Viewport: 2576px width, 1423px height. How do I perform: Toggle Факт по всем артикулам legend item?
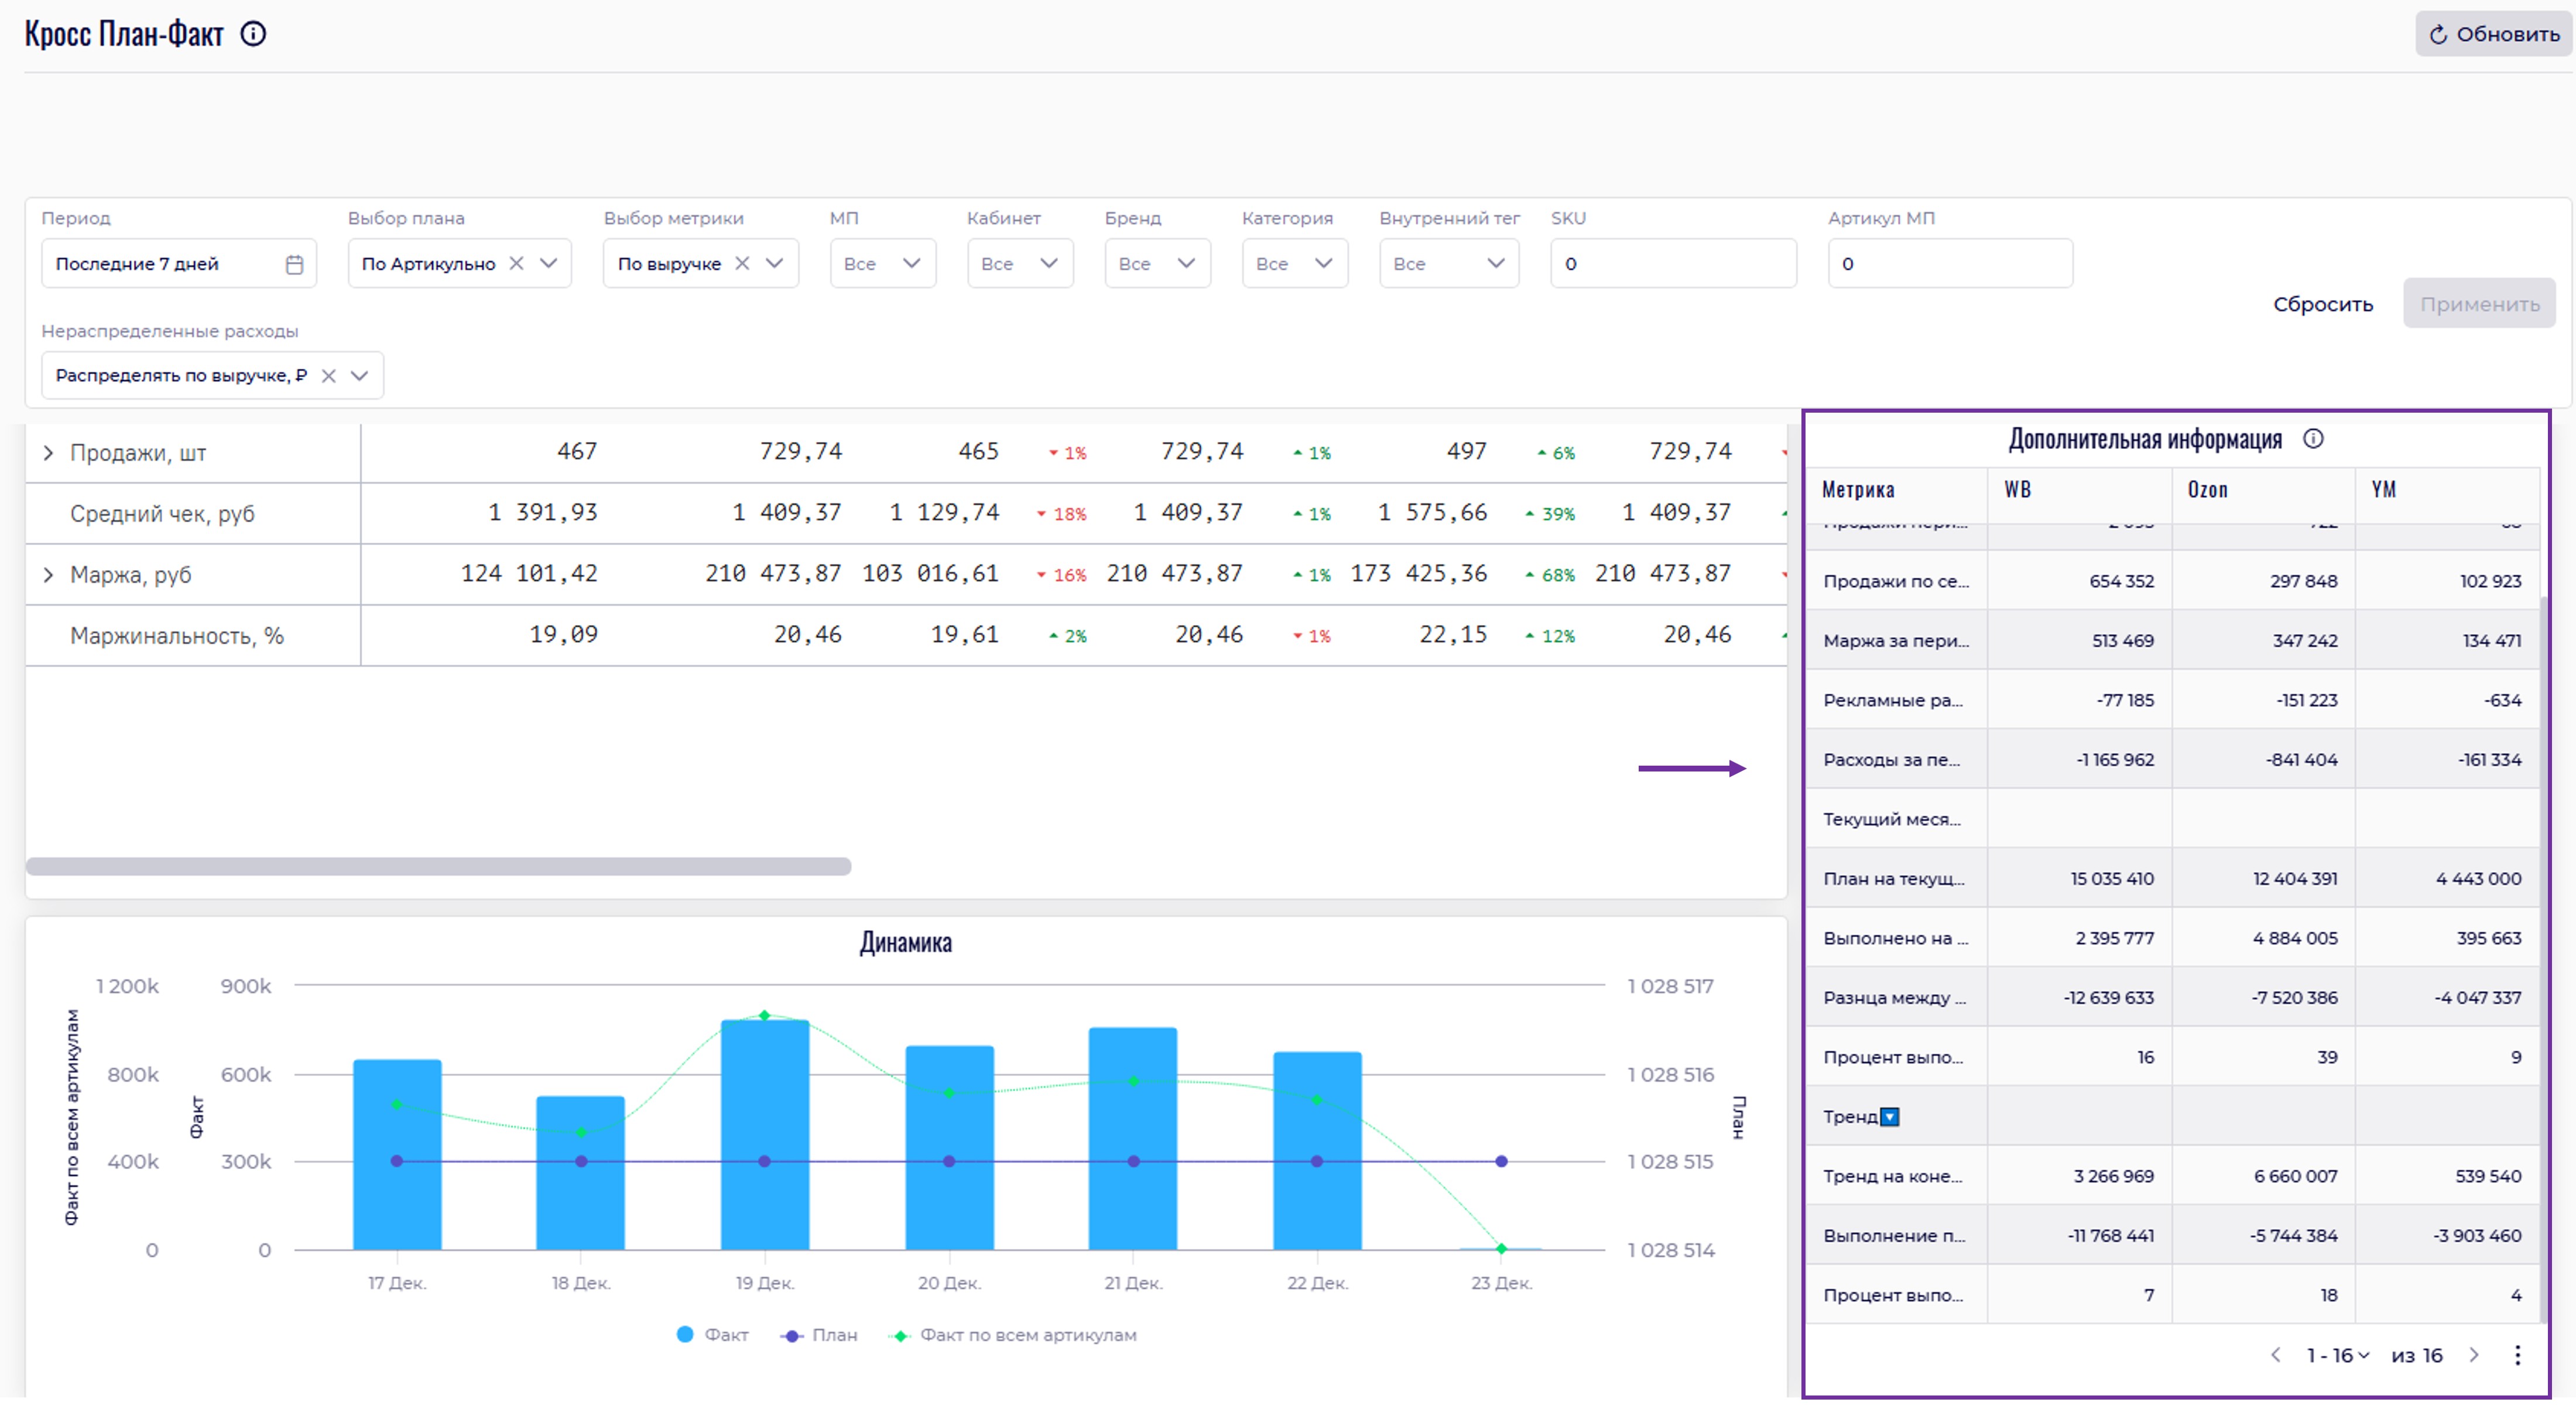[x=1014, y=1335]
